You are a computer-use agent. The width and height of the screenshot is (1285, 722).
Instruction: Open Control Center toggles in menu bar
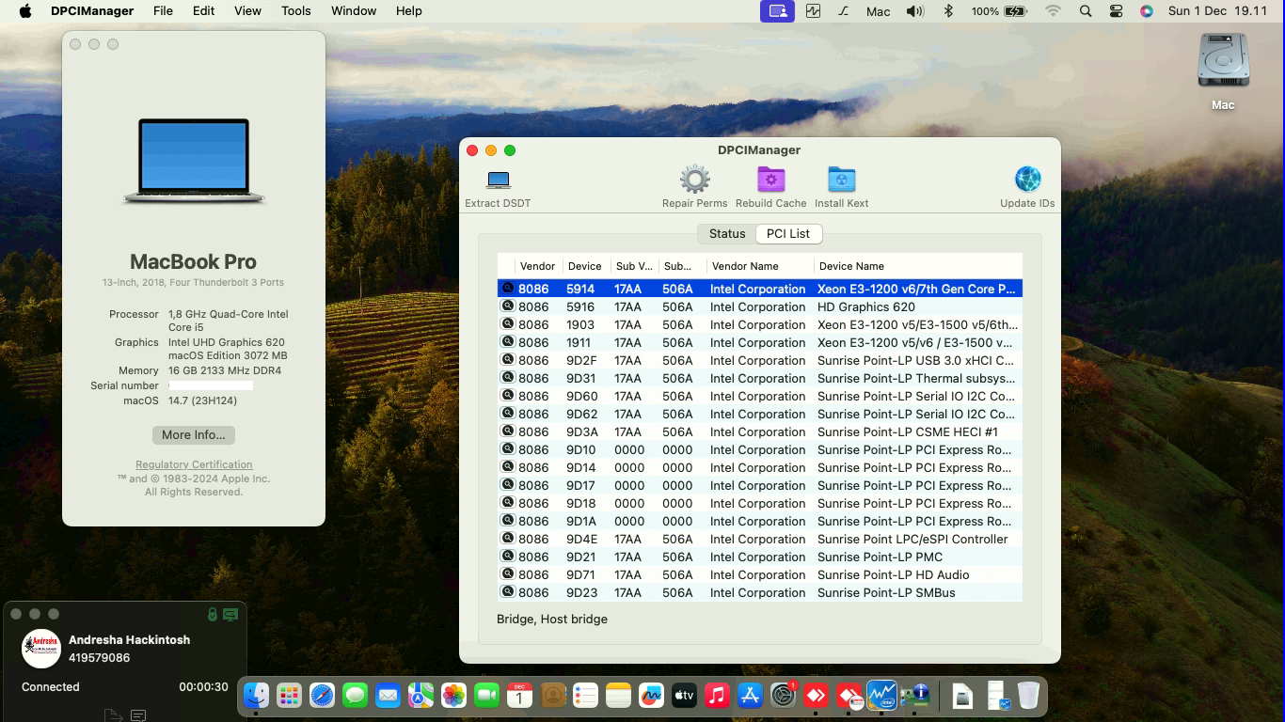[1116, 11]
